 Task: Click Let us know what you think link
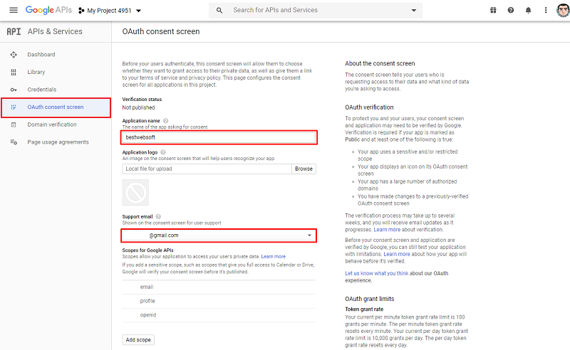pos(377,273)
